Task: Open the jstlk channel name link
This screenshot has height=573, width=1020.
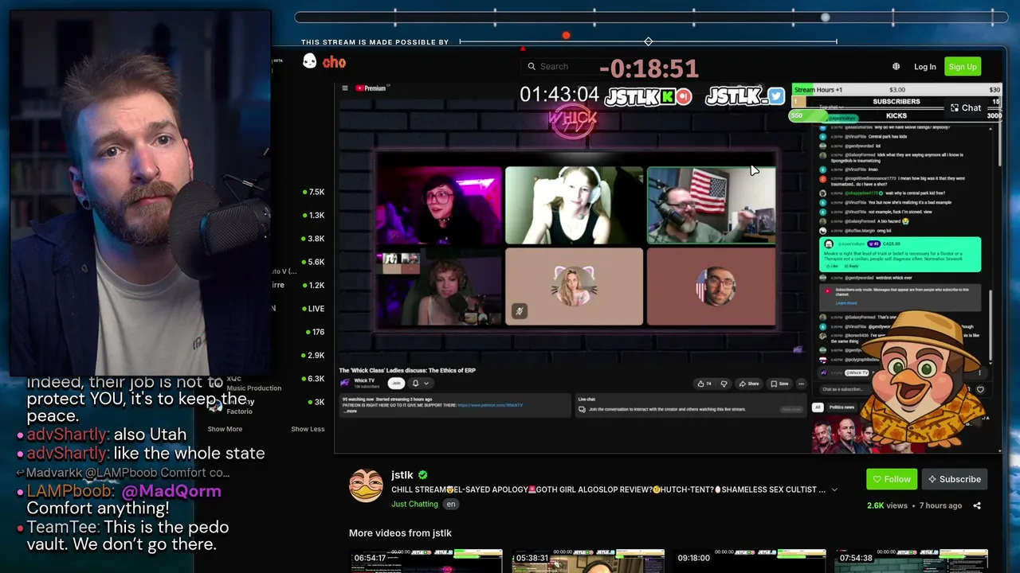Action: 402,475
